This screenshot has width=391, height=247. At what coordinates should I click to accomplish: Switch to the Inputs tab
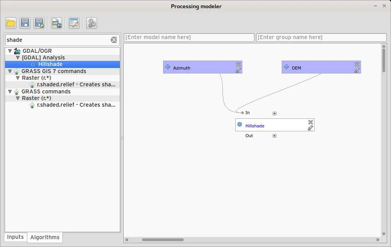pos(16,237)
